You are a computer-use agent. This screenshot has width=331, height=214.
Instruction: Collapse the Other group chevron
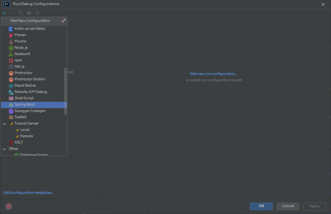pyautogui.click(x=4, y=149)
